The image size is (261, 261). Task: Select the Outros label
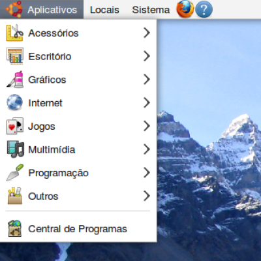click(x=43, y=196)
